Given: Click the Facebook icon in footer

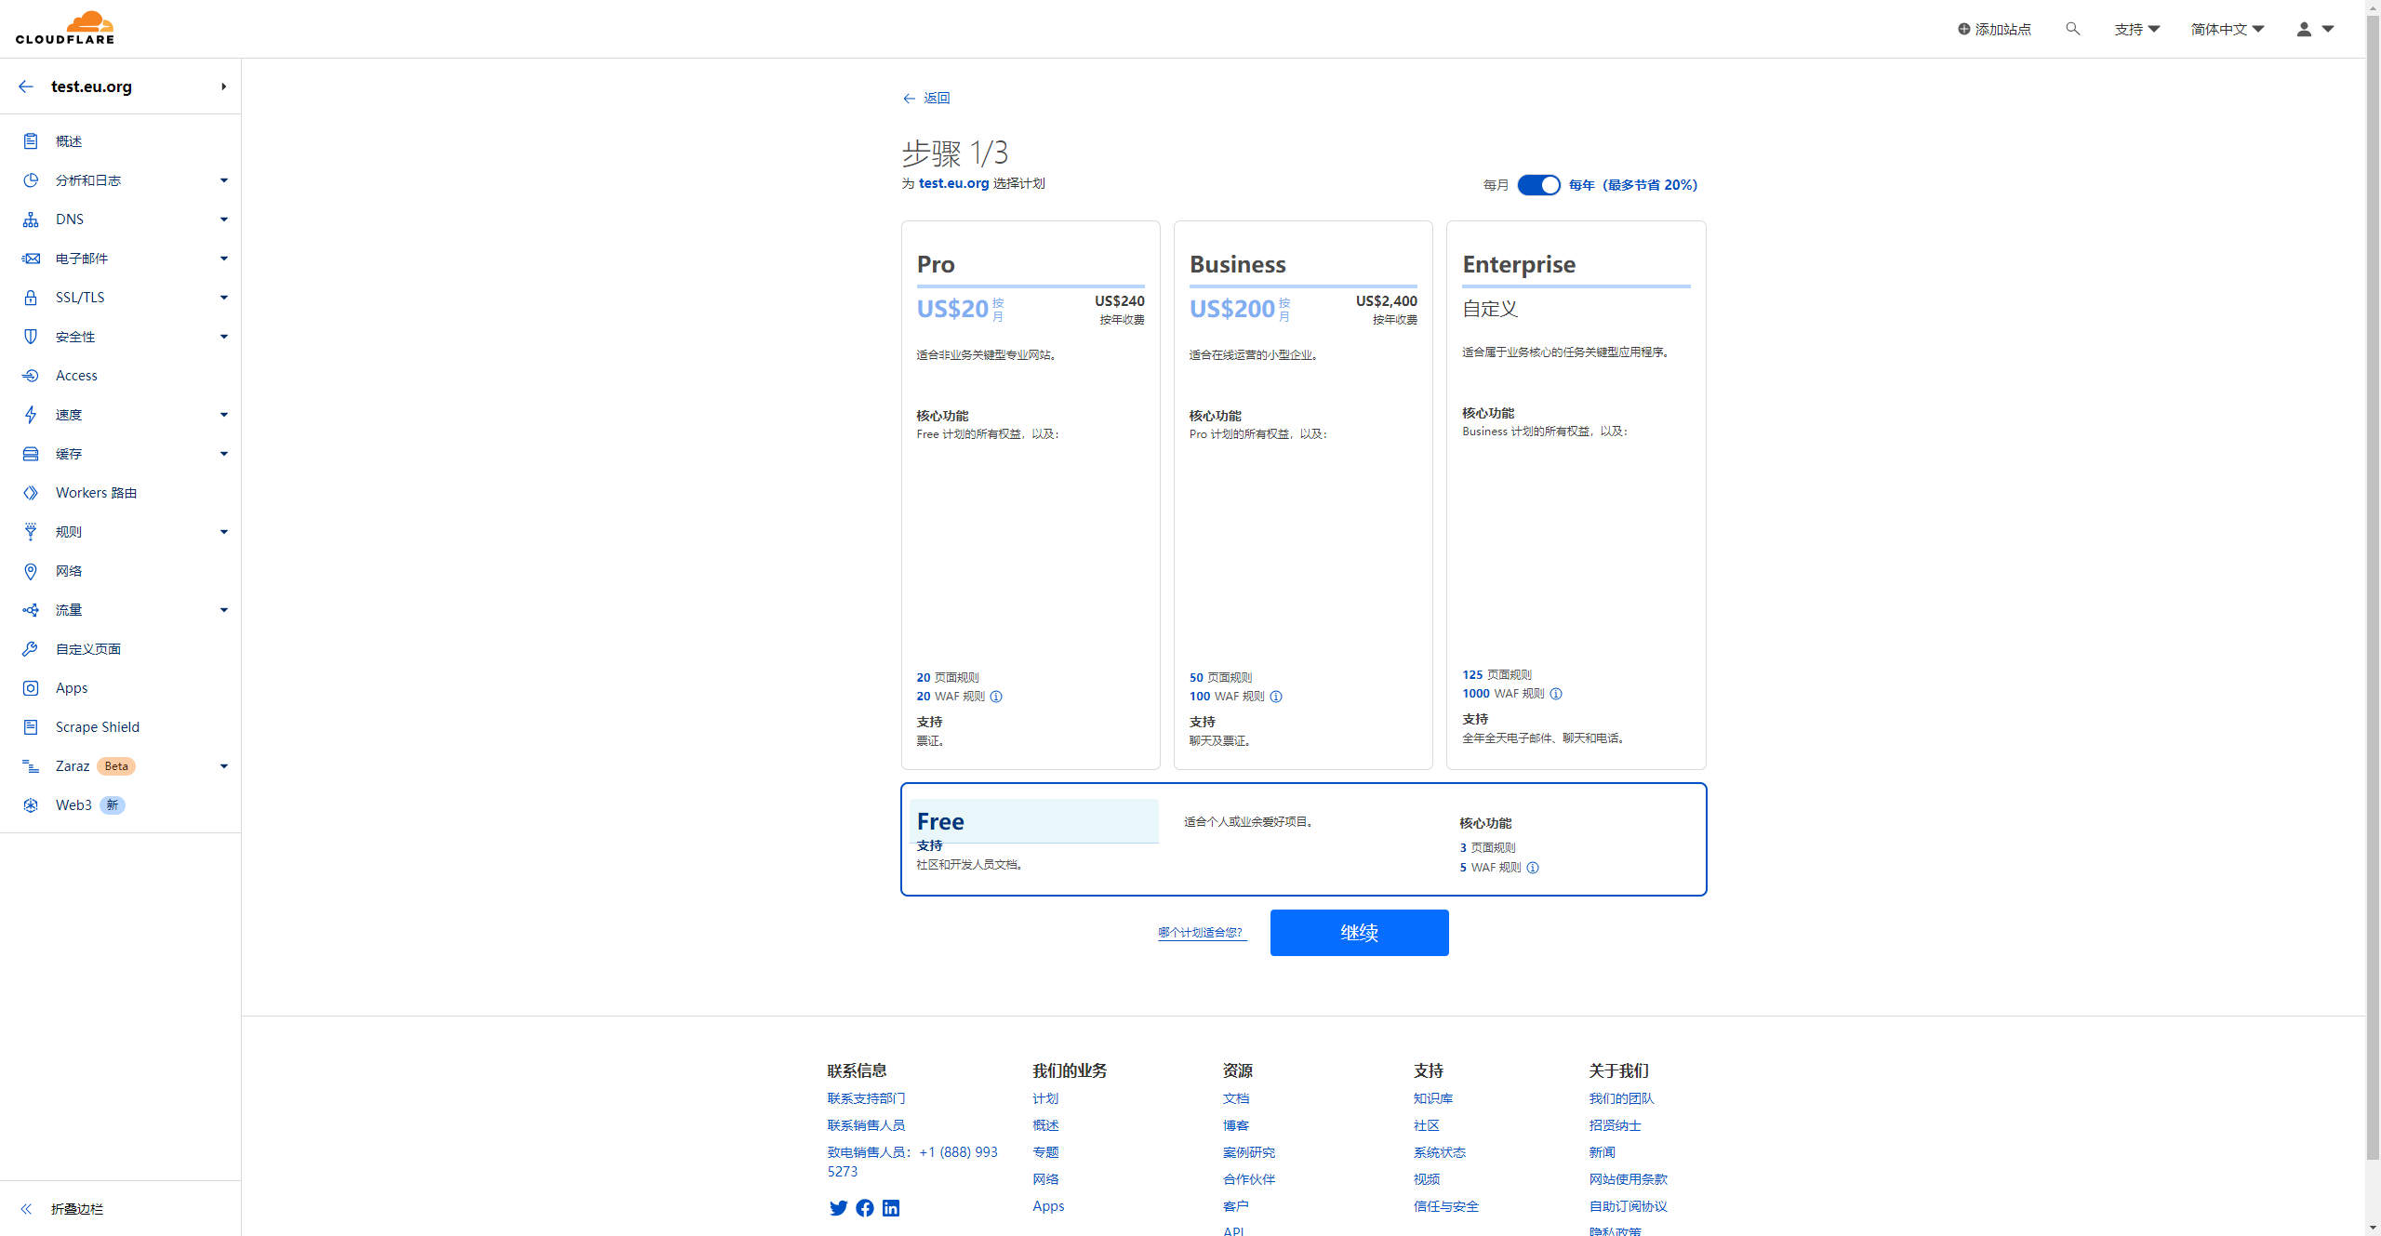Looking at the screenshot, I should [865, 1207].
